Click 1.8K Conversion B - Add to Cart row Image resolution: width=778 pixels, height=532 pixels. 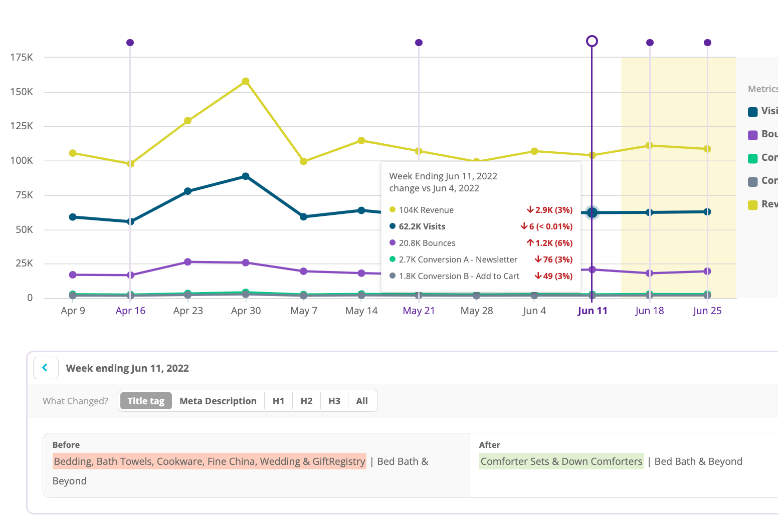click(x=481, y=276)
